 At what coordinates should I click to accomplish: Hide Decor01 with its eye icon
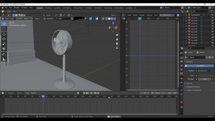[212, 18]
